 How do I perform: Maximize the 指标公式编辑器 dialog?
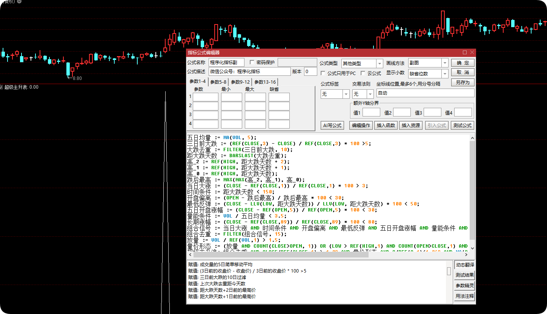[x=465, y=52]
